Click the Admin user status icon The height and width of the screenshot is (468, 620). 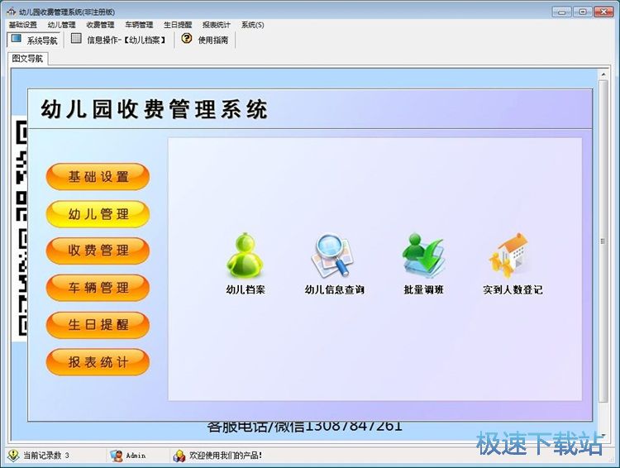(117, 456)
